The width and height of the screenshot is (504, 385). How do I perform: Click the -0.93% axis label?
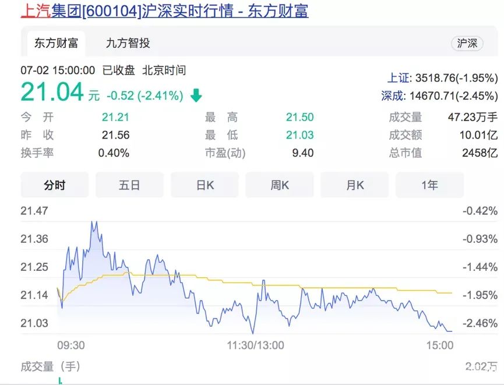coord(480,239)
